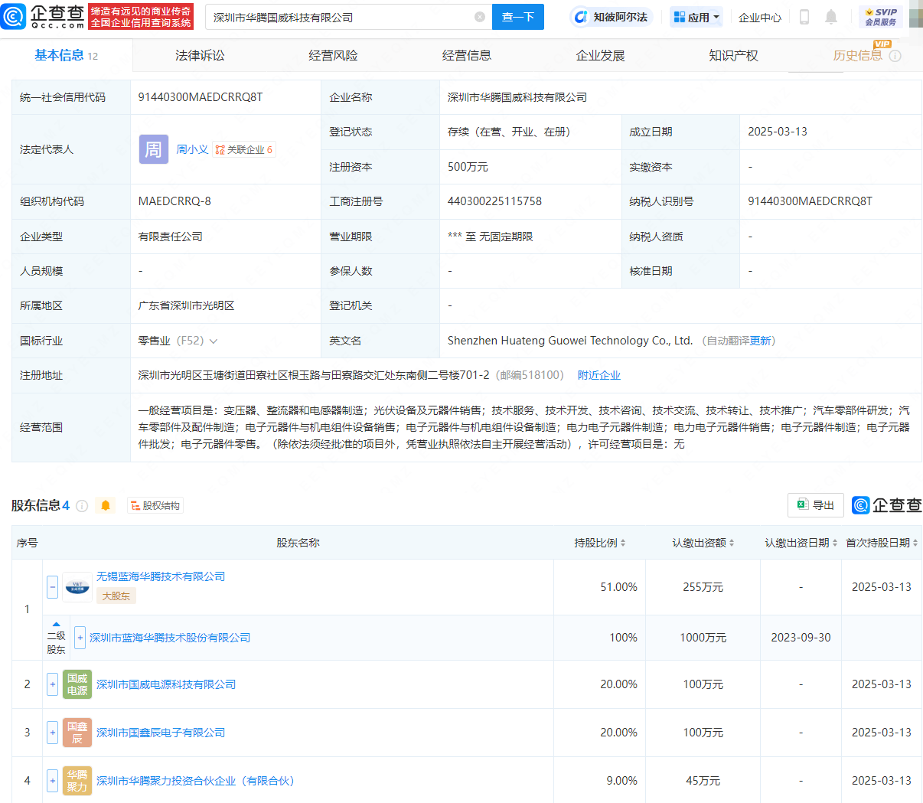This screenshot has width=923, height=803.
Task: Open the 应用 dropdown menu
Action: click(696, 17)
